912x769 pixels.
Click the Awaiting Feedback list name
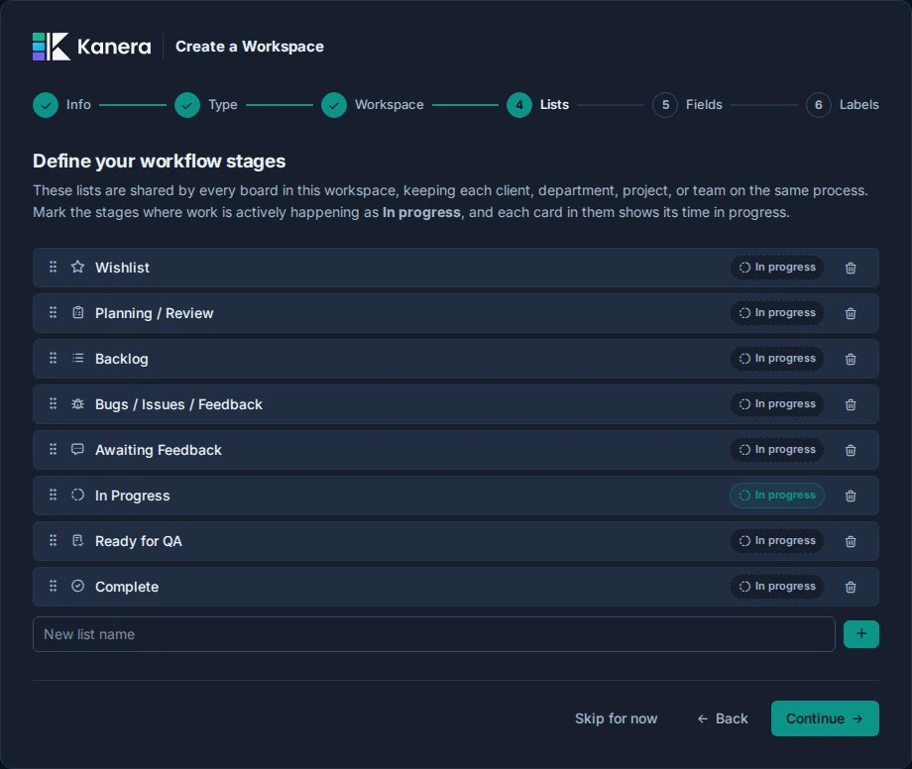159,450
